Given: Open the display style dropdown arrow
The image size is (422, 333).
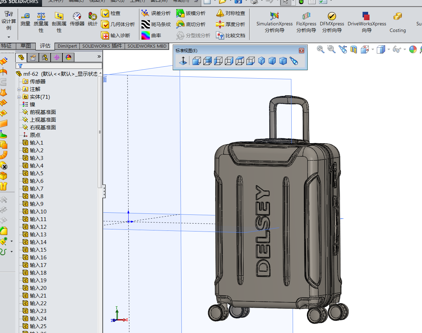Looking at the screenshot, I should click(389, 49).
